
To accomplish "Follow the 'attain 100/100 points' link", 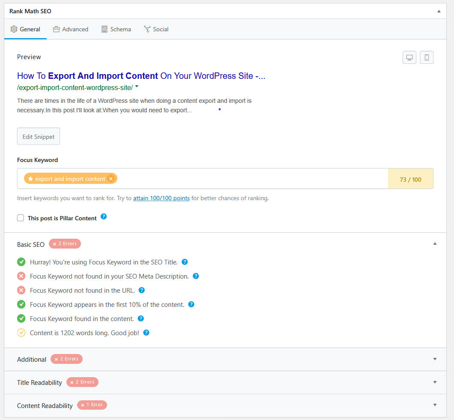I will [x=161, y=198].
